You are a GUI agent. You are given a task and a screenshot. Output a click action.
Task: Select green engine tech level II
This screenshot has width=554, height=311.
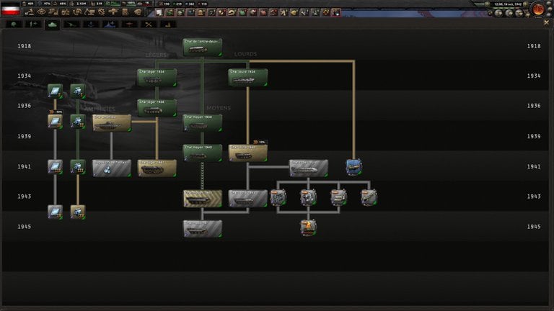pos(78,122)
